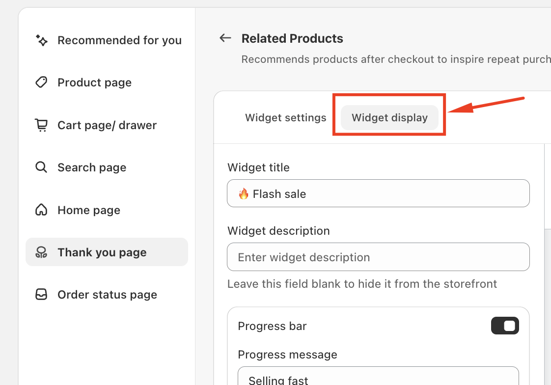Screen dimensions: 551x385
Task: Focus the Widget title input field
Action: 378,193
